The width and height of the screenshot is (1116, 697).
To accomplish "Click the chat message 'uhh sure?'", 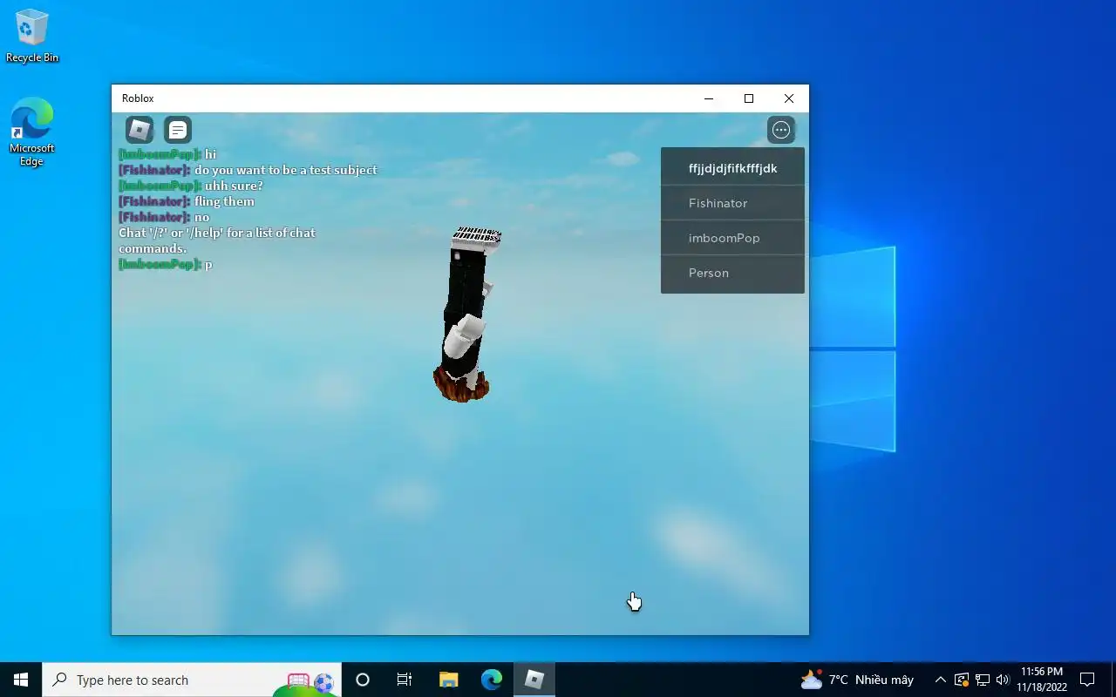I will 234,186.
